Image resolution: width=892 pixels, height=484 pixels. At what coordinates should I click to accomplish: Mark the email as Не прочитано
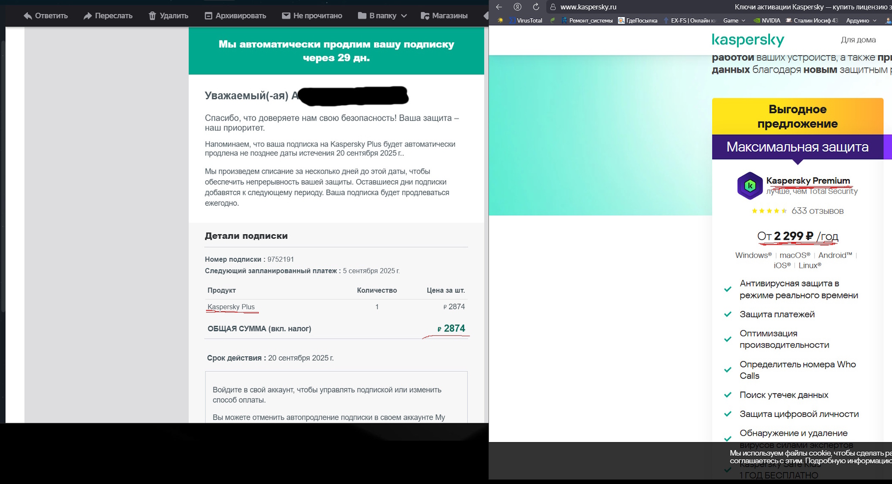tap(312, 16)
